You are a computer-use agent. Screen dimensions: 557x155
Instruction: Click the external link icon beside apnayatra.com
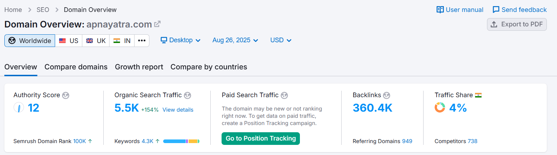(157, 24)
